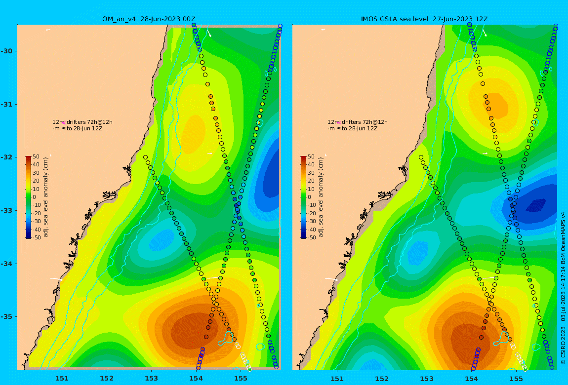568x385 pixels.
Task: Click the "12m drifters 72h@12h" legend in the right map
Action: point(358,122)
